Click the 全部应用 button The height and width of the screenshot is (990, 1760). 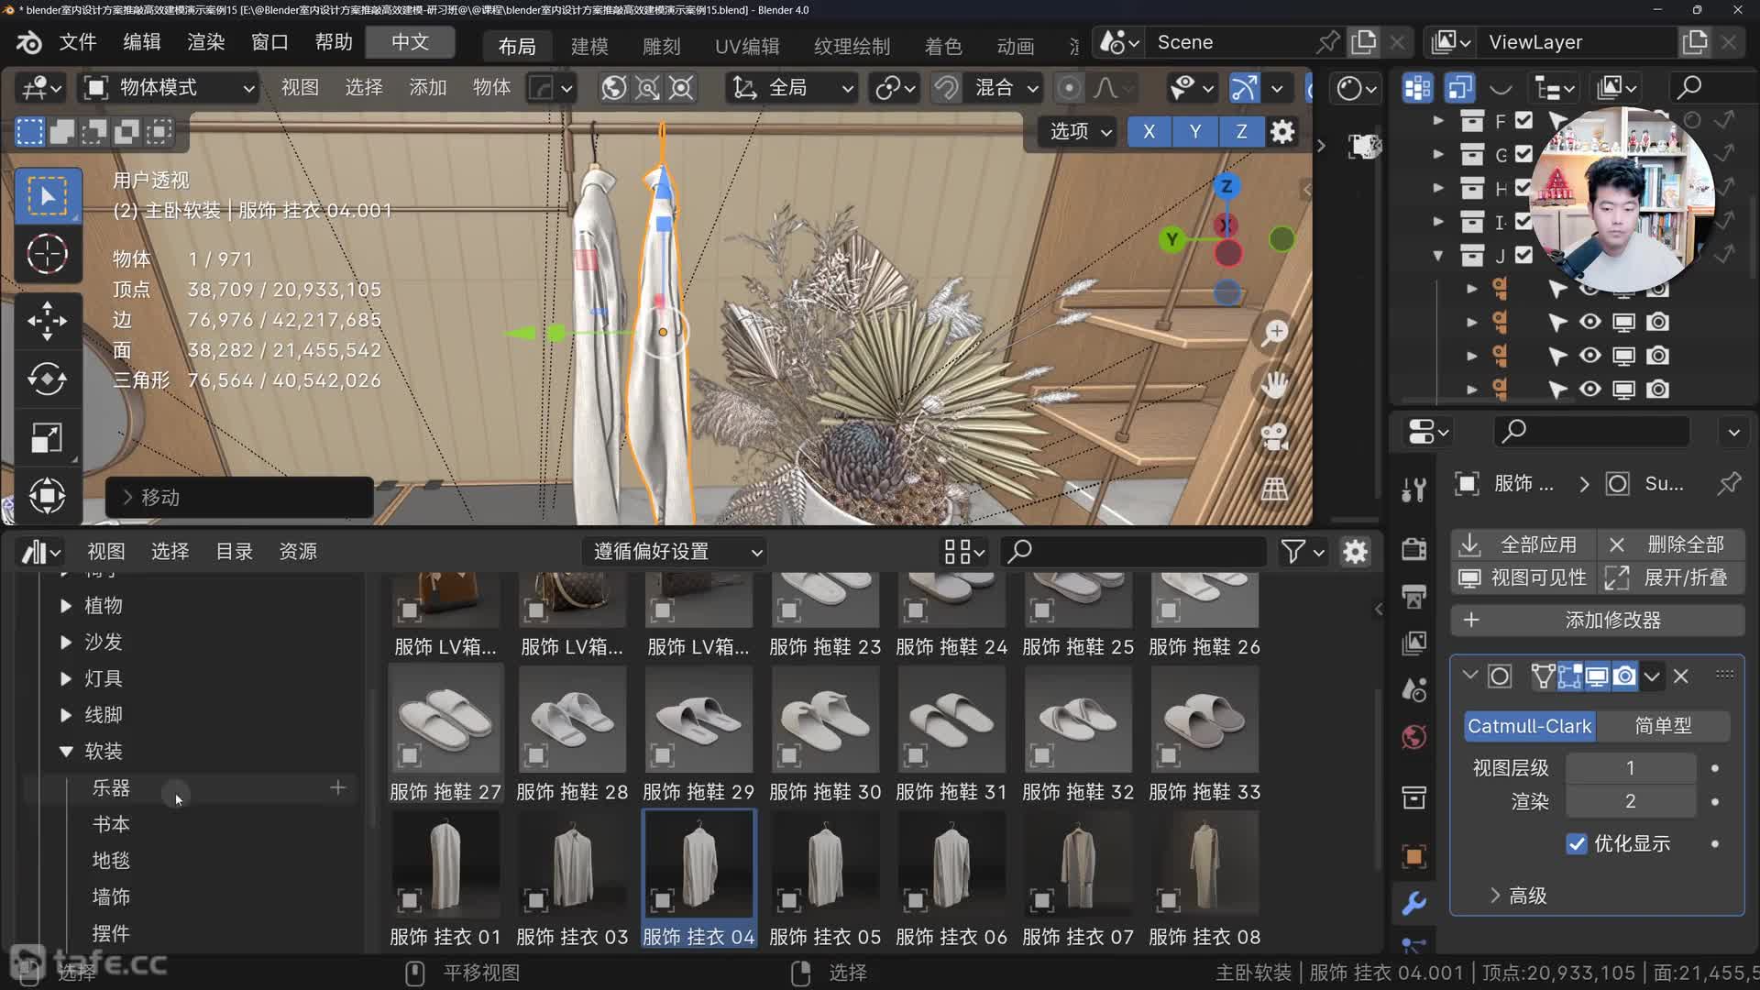tap(1523, 544)
